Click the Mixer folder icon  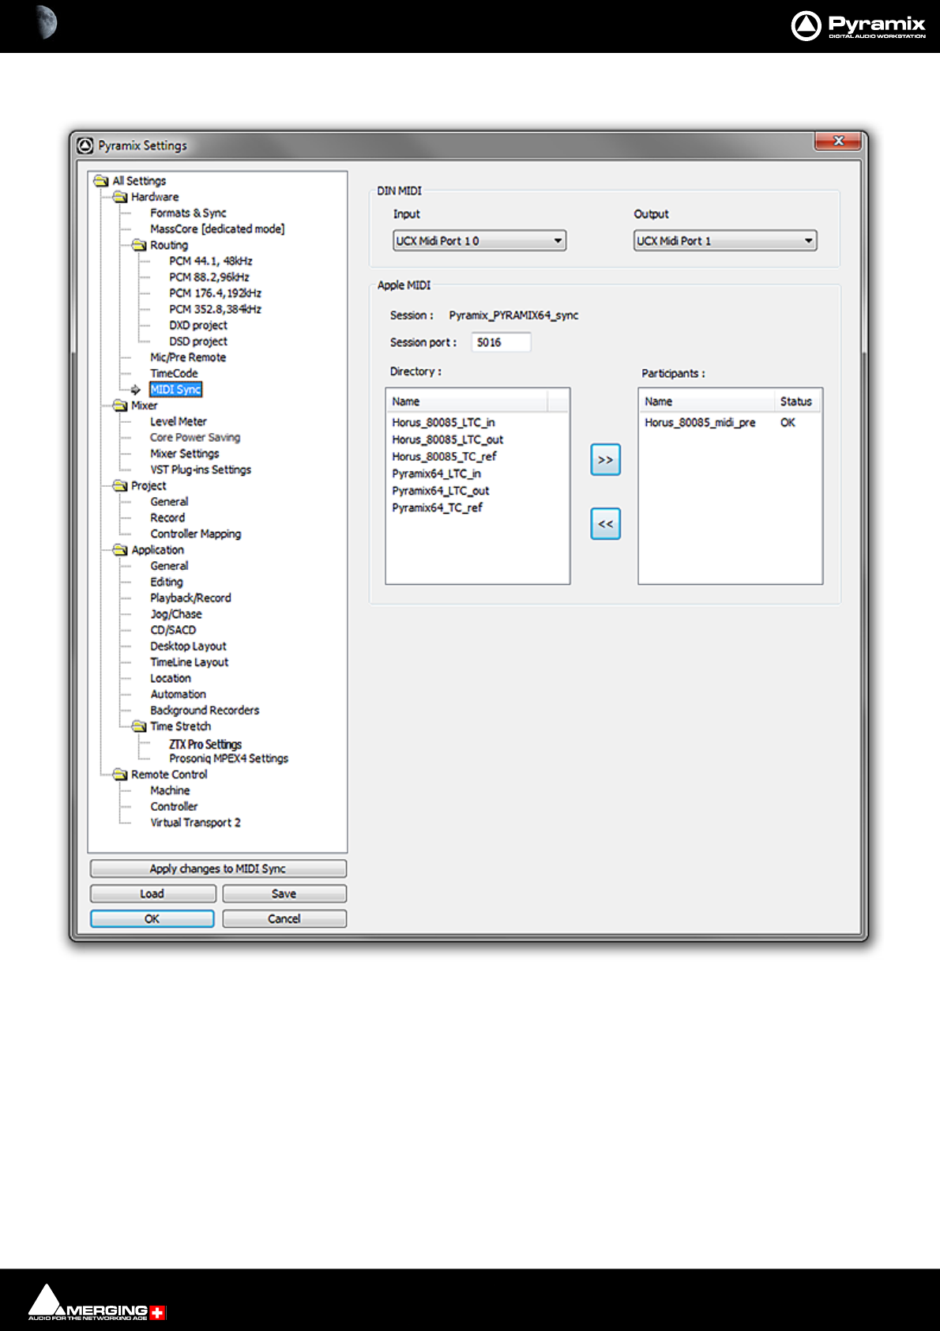click(x=120, y=405)
